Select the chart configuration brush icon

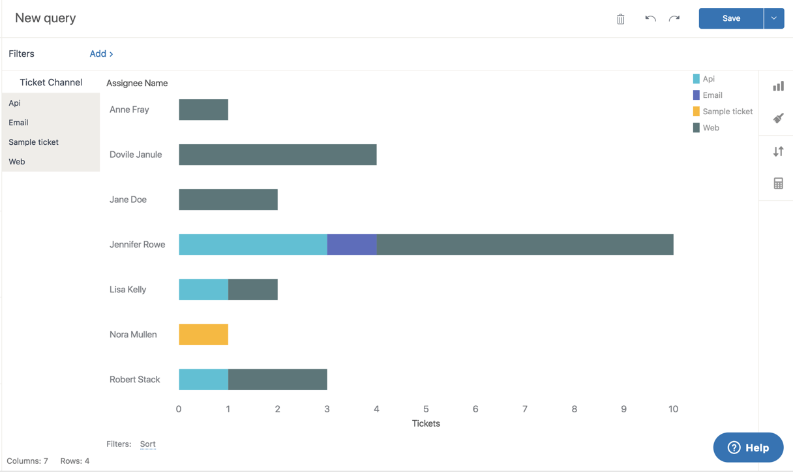778,118
